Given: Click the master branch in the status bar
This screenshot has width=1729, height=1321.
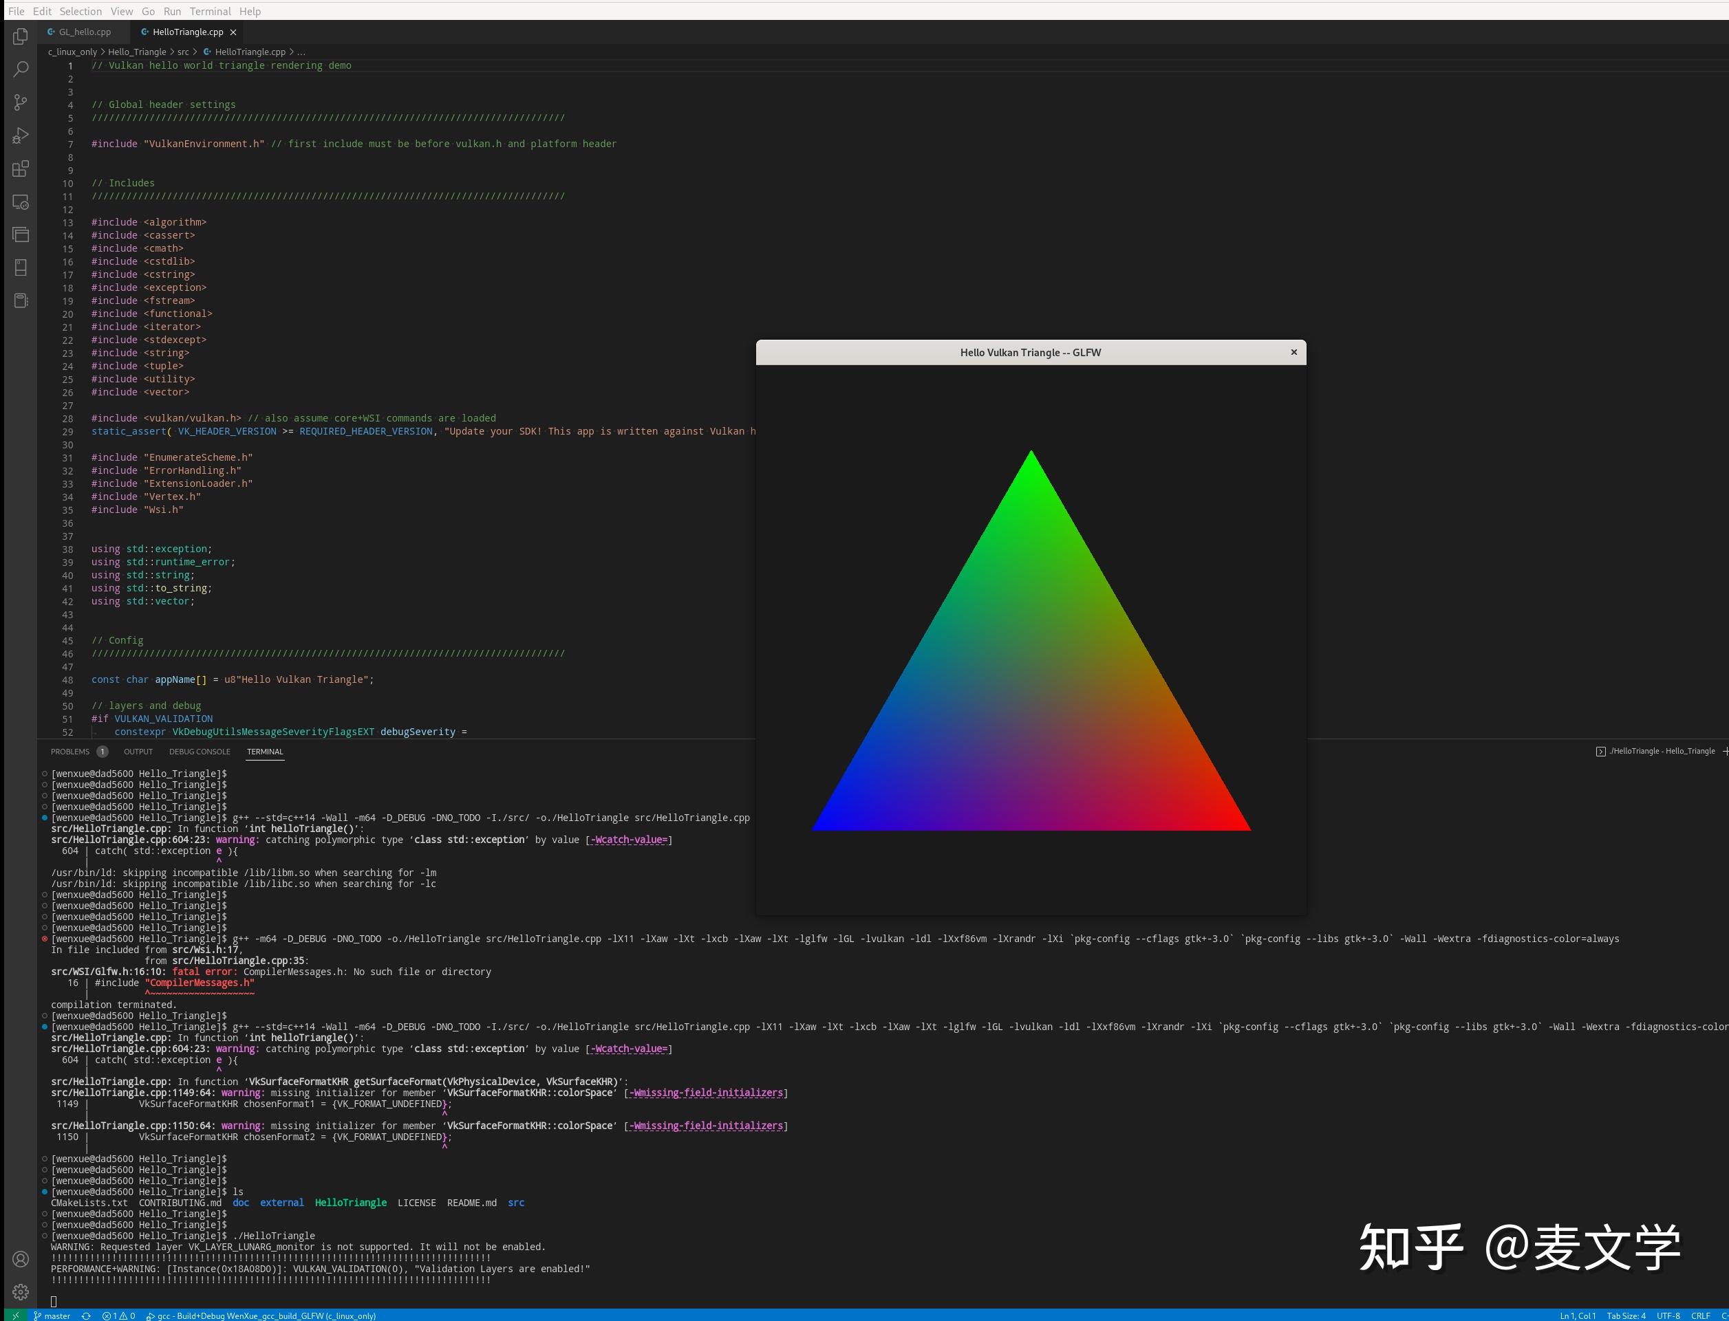Looking at the screenshot, I should click(x=54, y=1315).
